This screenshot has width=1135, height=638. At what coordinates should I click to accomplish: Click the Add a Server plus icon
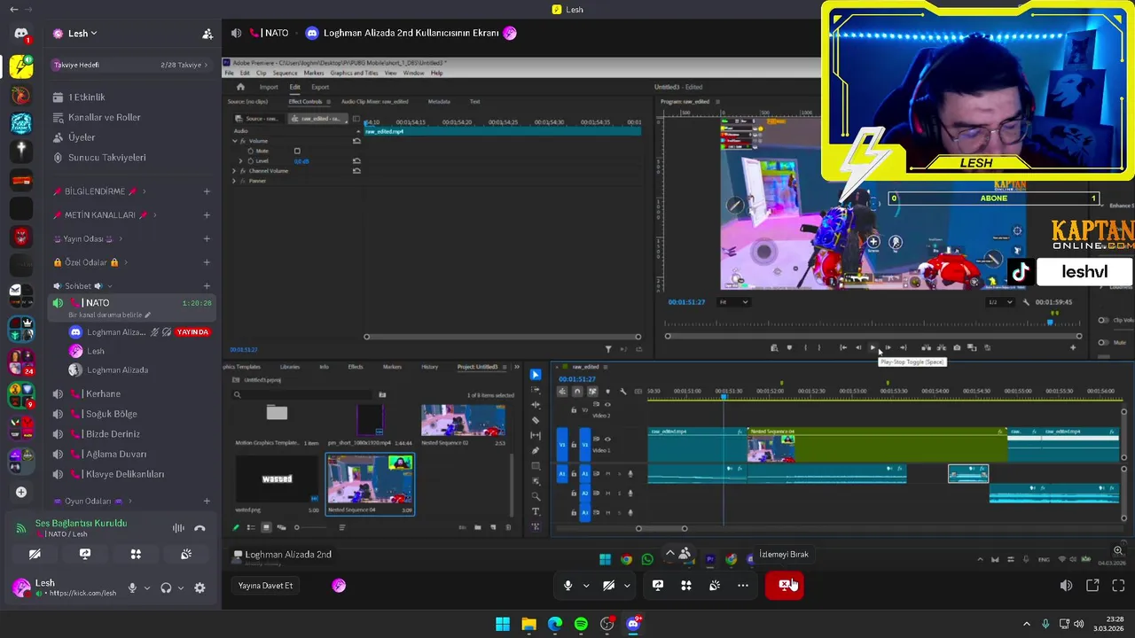21,492
